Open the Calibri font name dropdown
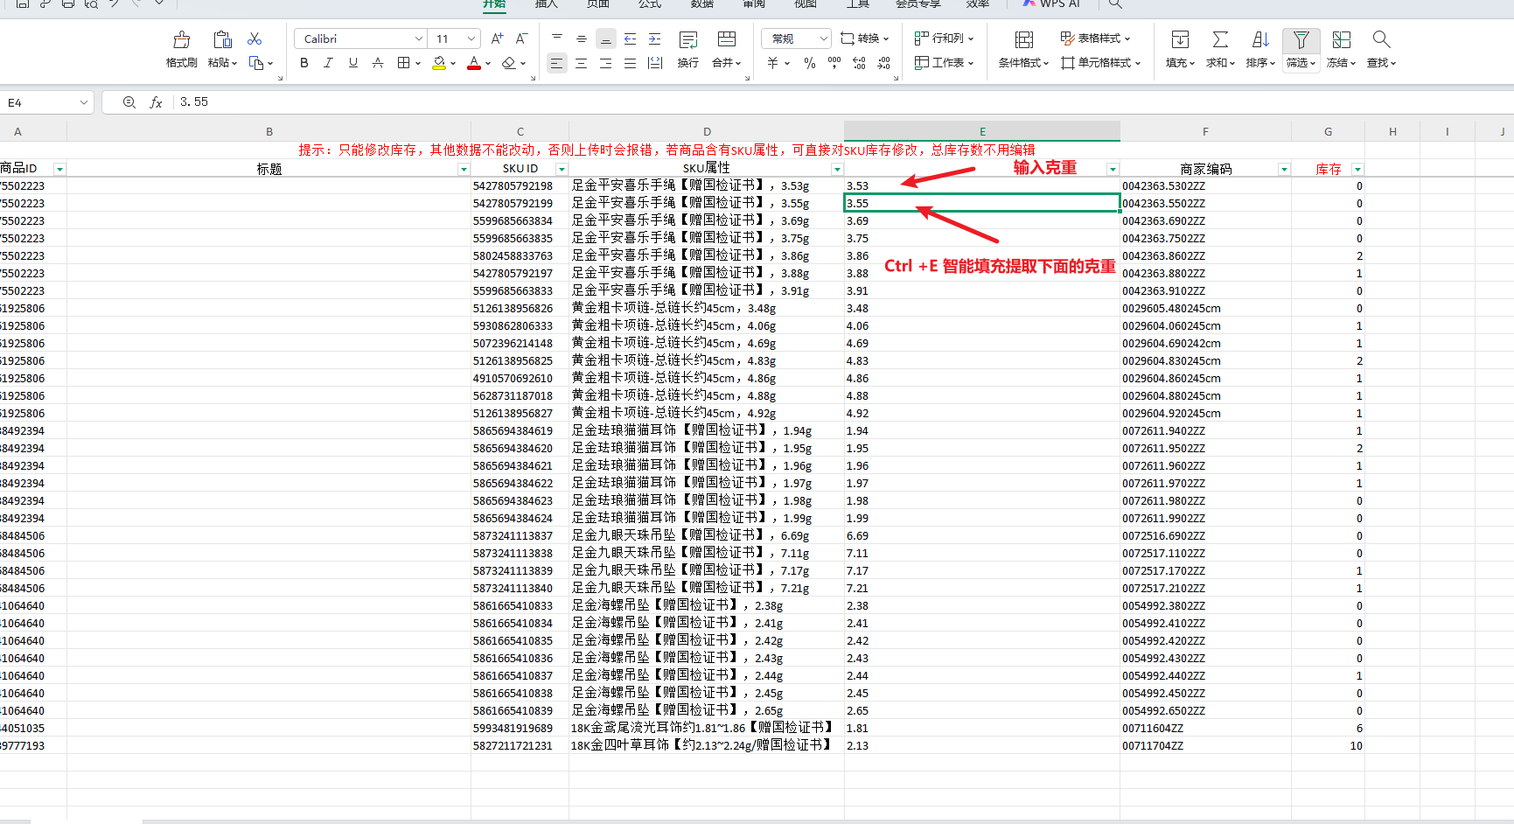This screenshot has height=824, width=1514. click(418, 38)
